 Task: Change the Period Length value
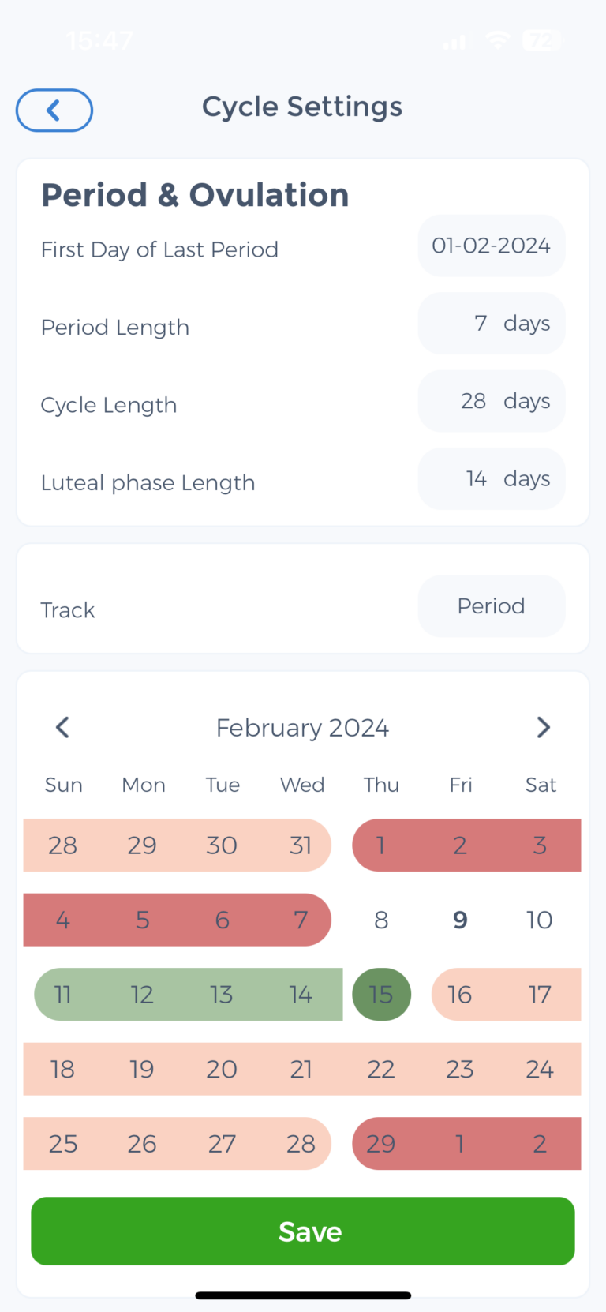click(x=491, y=324)
